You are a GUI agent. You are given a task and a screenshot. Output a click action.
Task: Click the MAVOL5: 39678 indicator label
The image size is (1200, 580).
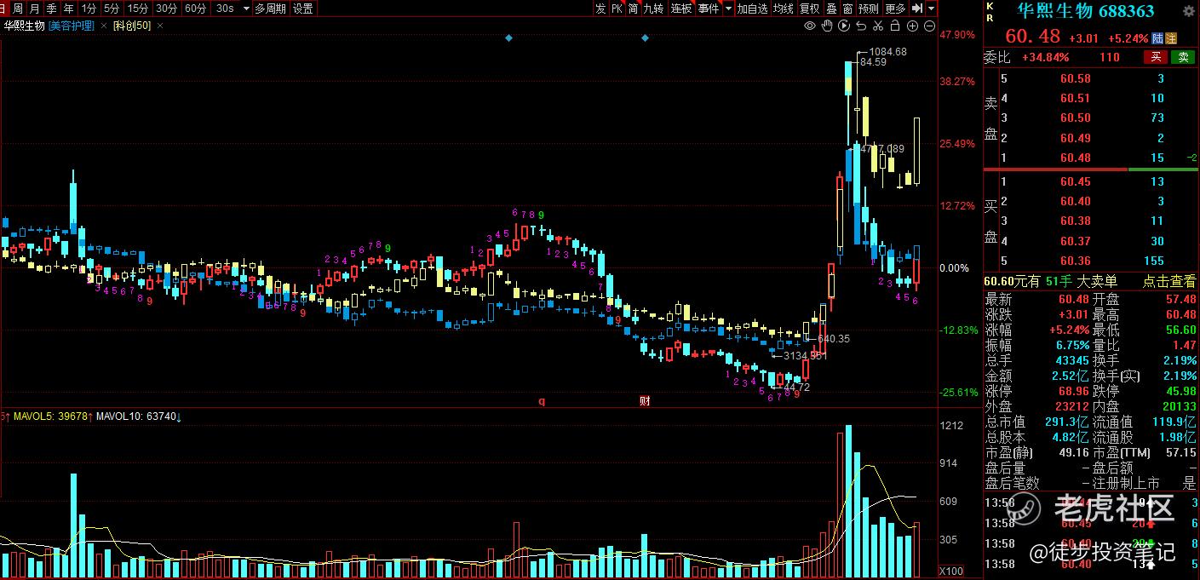coord(50,416)
